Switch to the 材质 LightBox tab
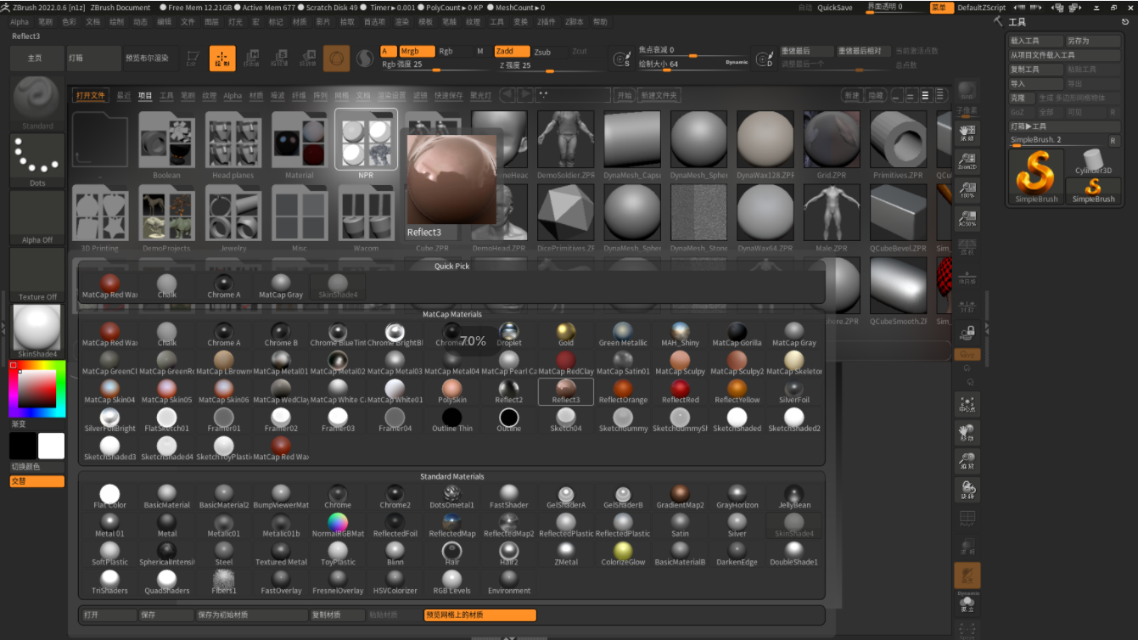Screen dimensions: 1138x640 point(255,96)
